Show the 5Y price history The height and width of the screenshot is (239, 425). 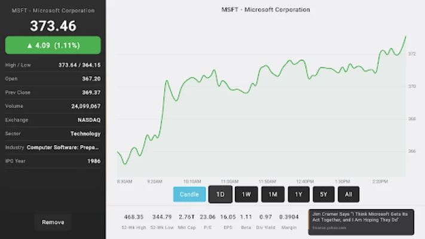tap(323, 194)
